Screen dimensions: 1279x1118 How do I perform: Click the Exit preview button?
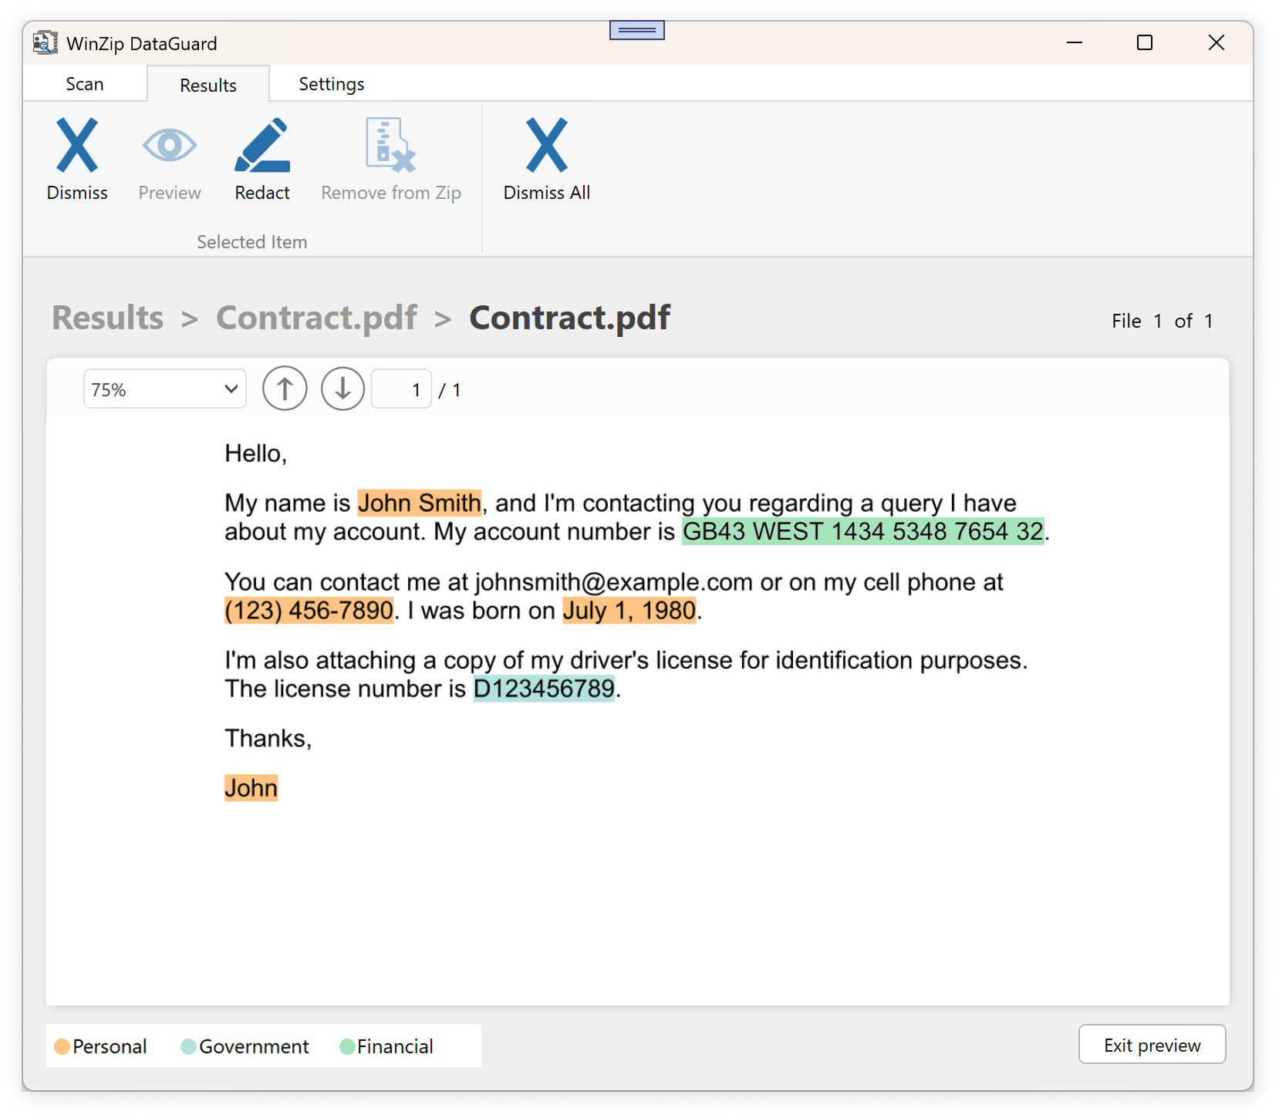coord(1151,1045)
